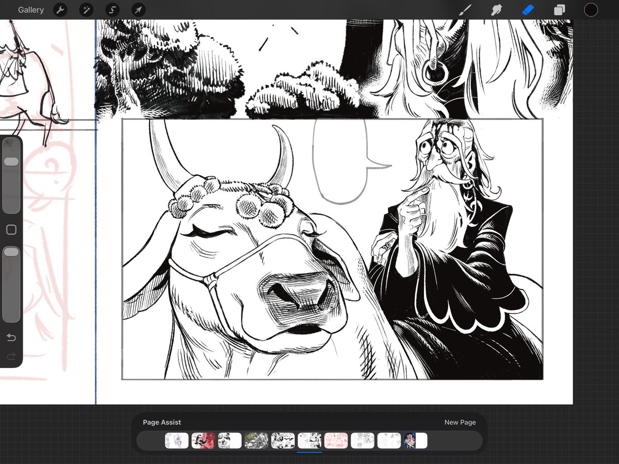Open the last page thumbnail with blue cover
This screenshot has width=619, height=464.
click(416, 440)
